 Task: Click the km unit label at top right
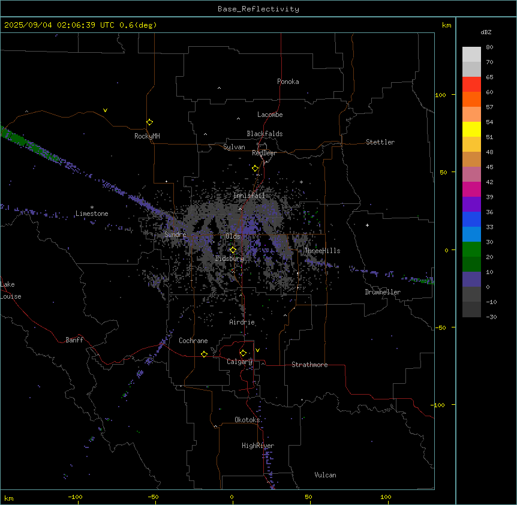446,25
